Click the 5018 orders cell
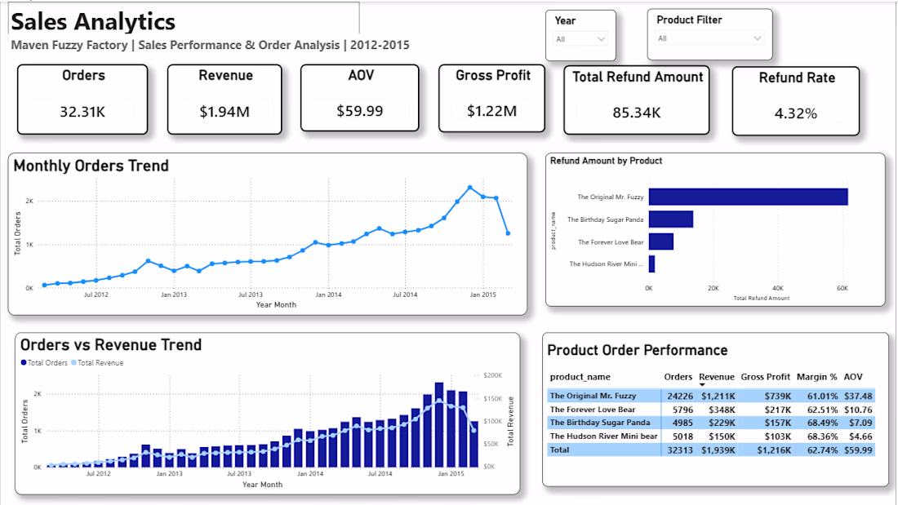898x505 pixels. [x=682, y=436]
